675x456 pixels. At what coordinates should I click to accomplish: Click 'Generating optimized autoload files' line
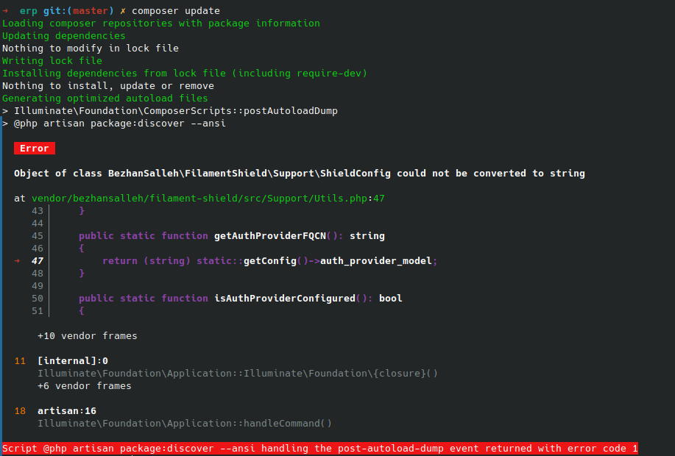click(x=105, y=98)
